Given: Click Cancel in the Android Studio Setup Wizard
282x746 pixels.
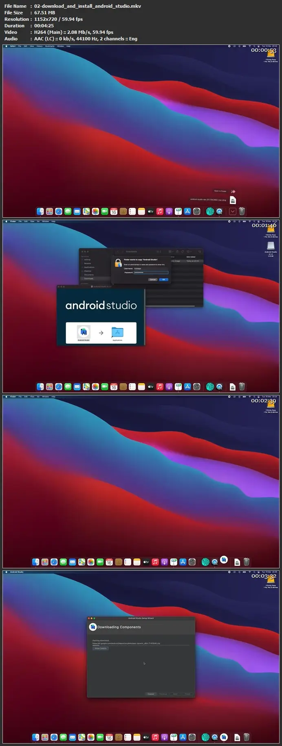Looking at the screenshot, I should click(x=151, y=694).
